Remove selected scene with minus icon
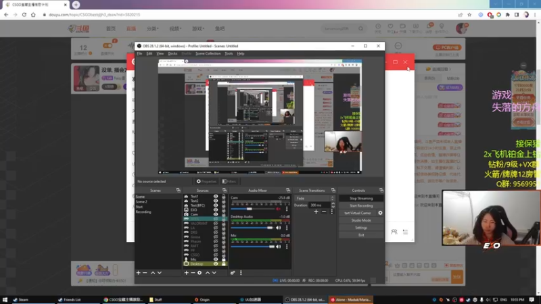Image resolution: width=541 pixels, height=304 pixels. click(145, 273)
